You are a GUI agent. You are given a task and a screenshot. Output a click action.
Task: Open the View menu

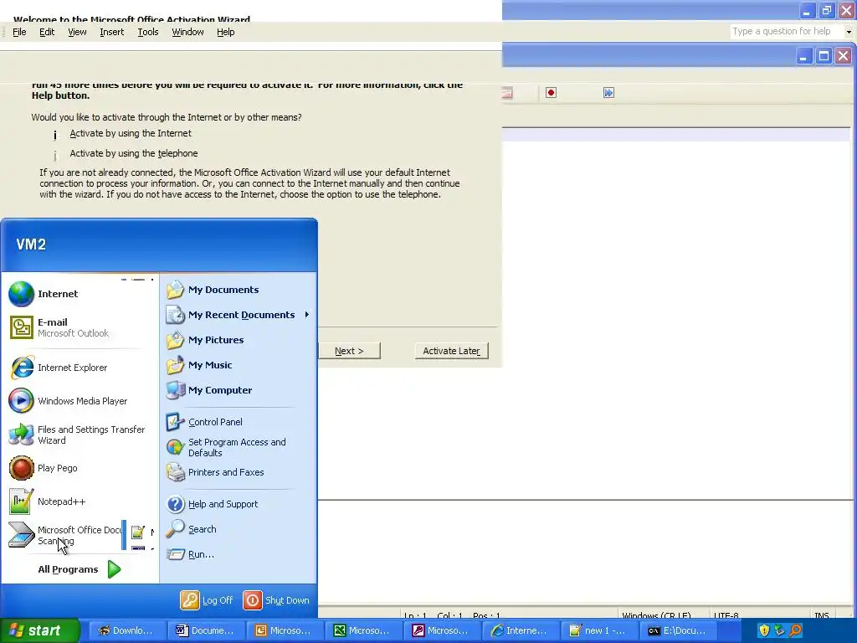(77, 33)
